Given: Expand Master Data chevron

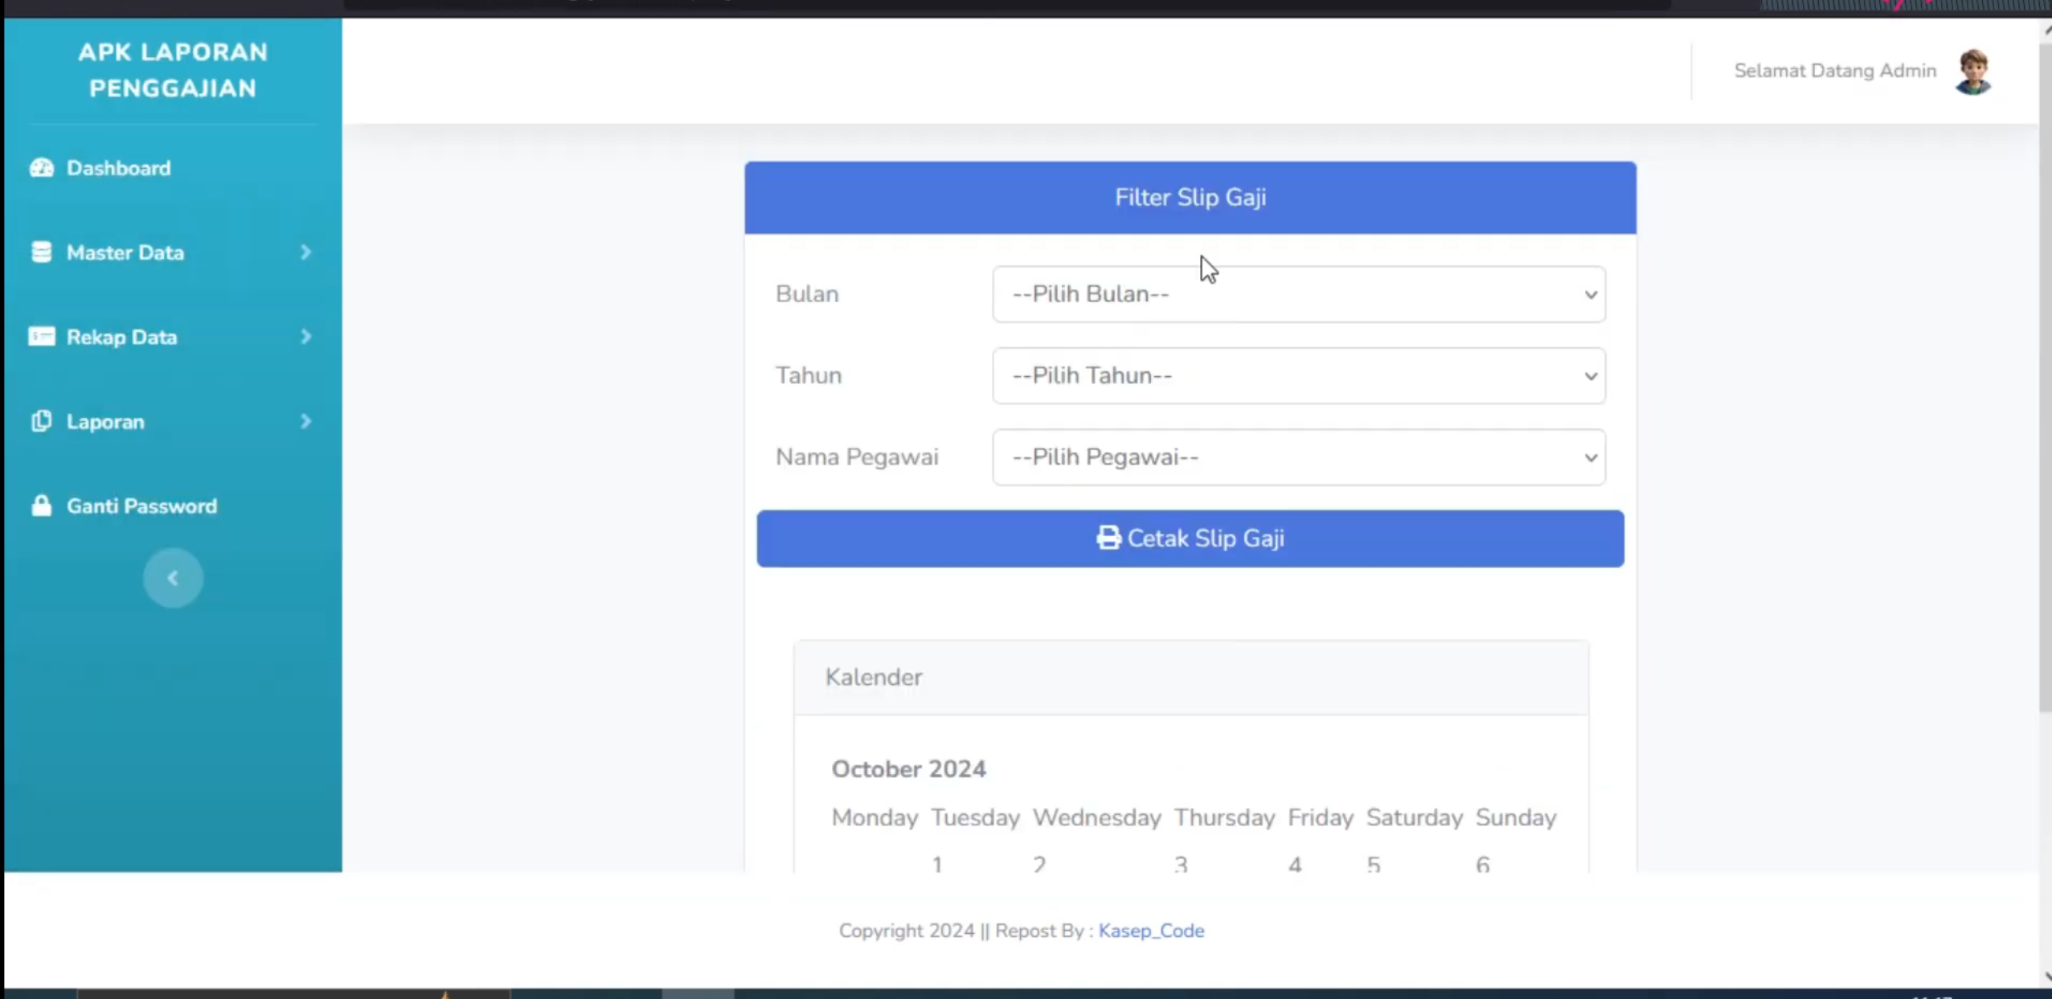Looking at the screenshot, I should (305, 252).
